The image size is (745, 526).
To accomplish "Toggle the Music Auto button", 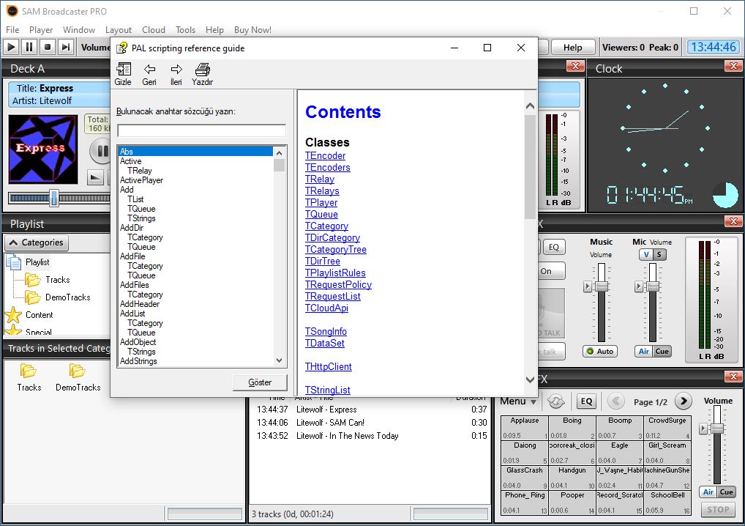I will [x=600, y=352].
